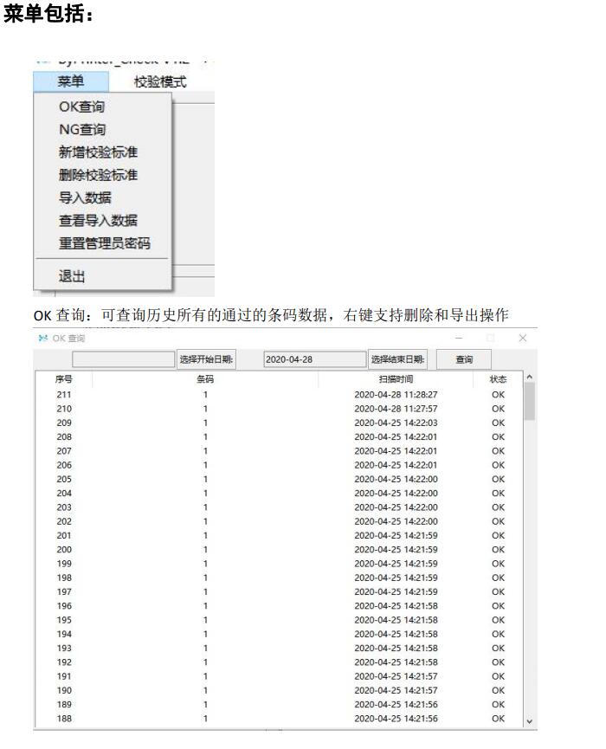Close the OK 查询 window
606x749 pixels.
[x=521, y=336]
